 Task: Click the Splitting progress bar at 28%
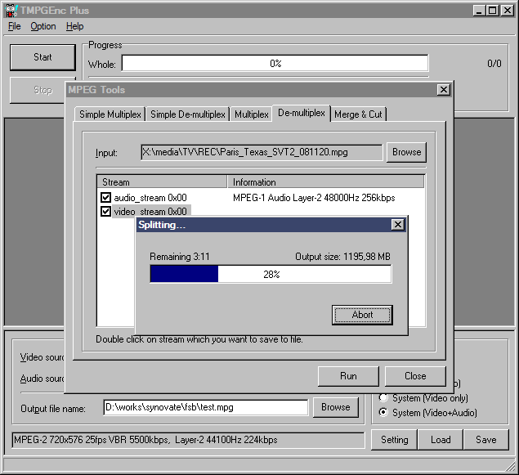(x=271, y=275)
